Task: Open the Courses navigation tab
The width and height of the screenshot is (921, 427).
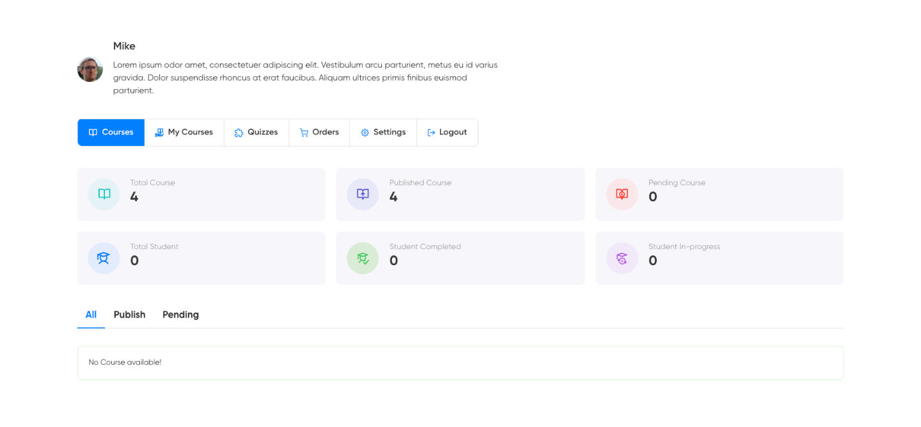Action: point(111,133)
